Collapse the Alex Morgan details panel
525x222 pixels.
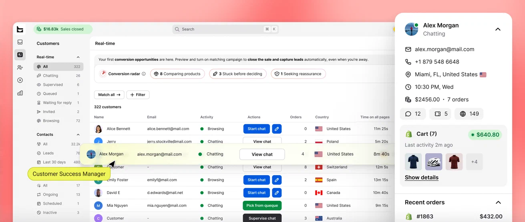pos(498,29)
